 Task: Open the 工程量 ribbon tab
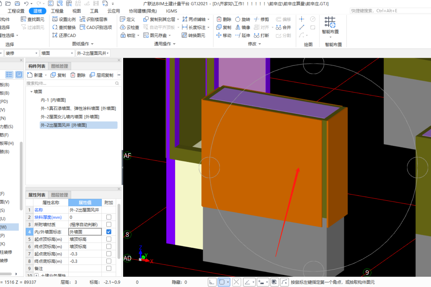57,11
